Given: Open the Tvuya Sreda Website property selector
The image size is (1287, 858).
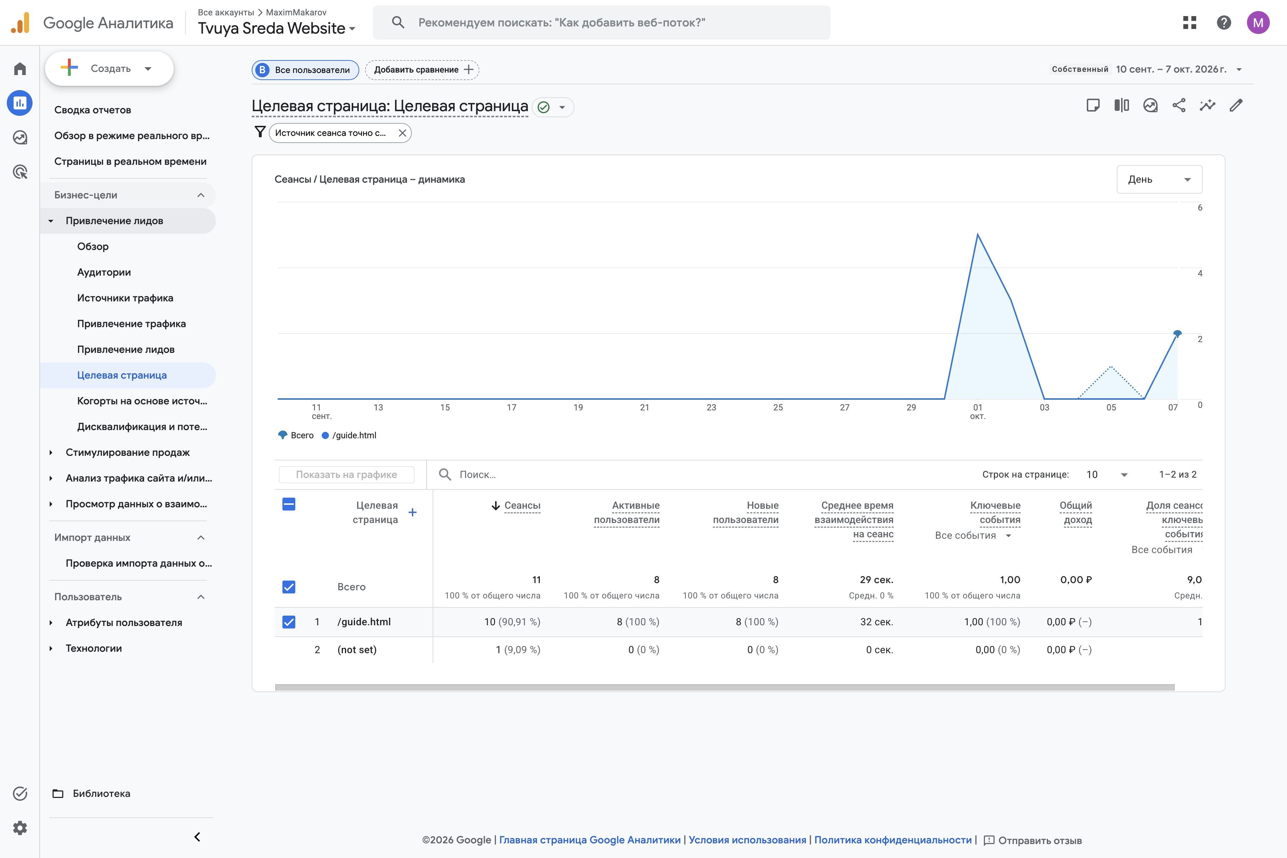Looking at the screenshot, I should coord(276,28).
